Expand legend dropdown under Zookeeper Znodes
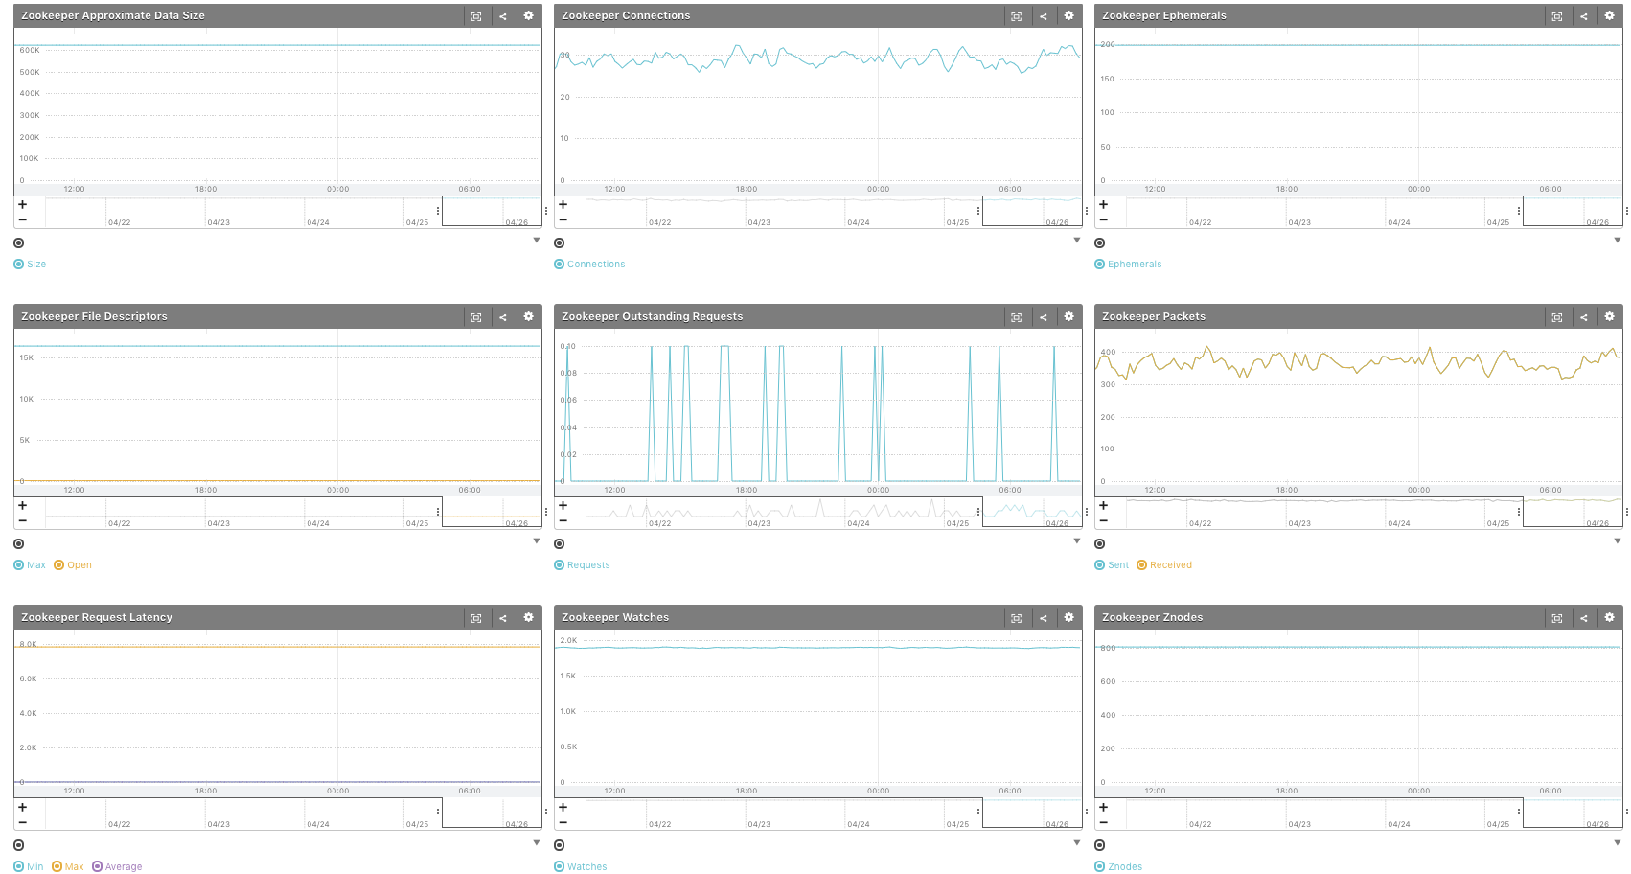 point(1618,843)
